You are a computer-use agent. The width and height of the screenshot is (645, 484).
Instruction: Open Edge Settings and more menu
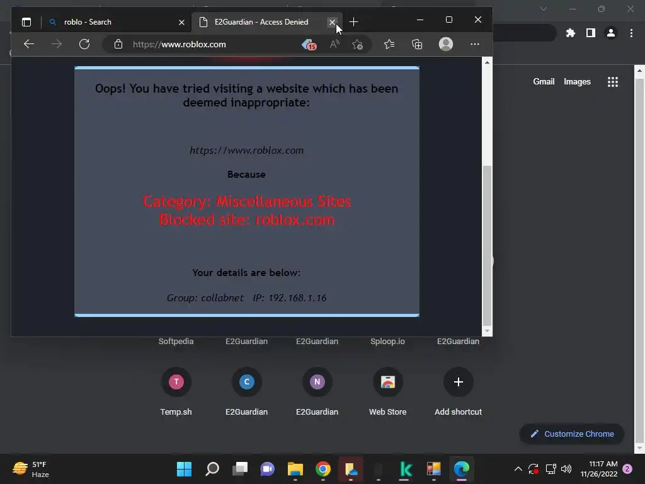pyautogui.click(x=475, y=44)
